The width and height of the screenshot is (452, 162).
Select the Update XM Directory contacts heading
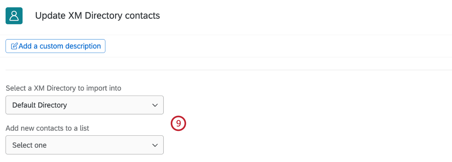[x=97, y=15]
